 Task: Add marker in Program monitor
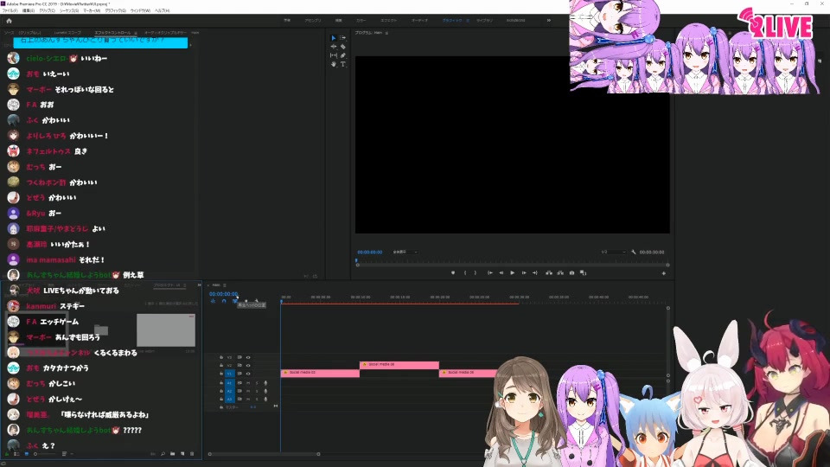[453, 272]
